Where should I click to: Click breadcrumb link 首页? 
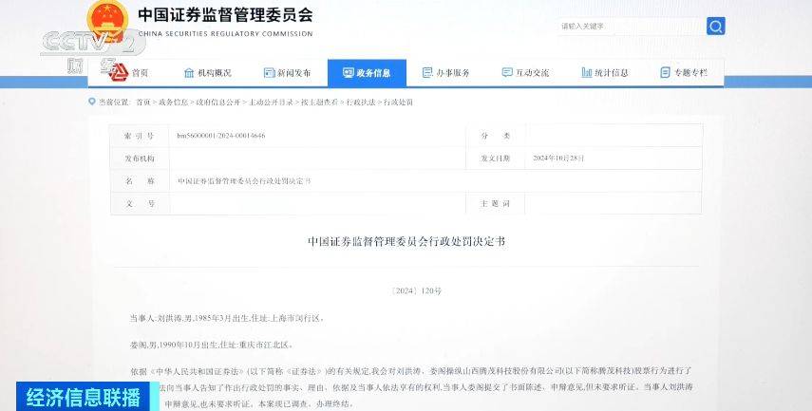[142, 103]
